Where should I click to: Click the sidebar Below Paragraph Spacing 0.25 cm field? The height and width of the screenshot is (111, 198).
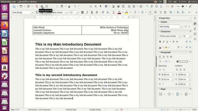(x=166, y=79)
